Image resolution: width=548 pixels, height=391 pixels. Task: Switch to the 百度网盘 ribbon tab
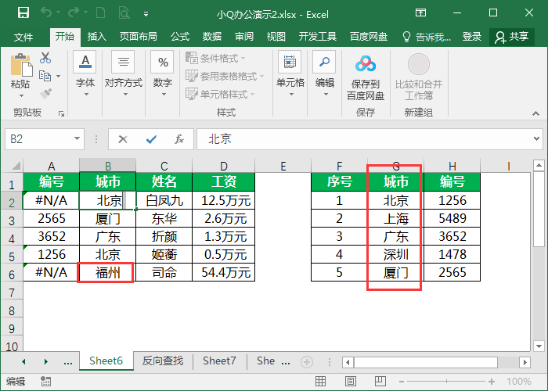tap(369, 37)
